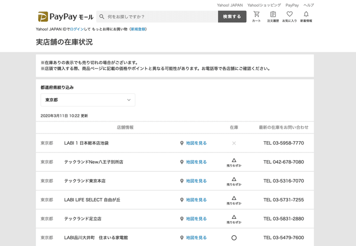Viewport: 356px width, 246px height.
Task: Open the 東京都 prefecture dropdown
Action: pyautogui.click(x=88, y=100)
